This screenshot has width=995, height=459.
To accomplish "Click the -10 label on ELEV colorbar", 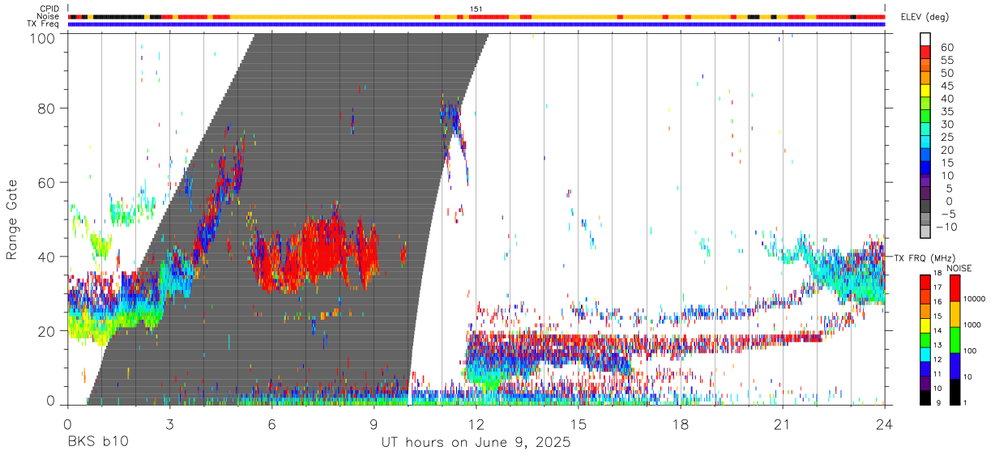I will coord(945,227).
